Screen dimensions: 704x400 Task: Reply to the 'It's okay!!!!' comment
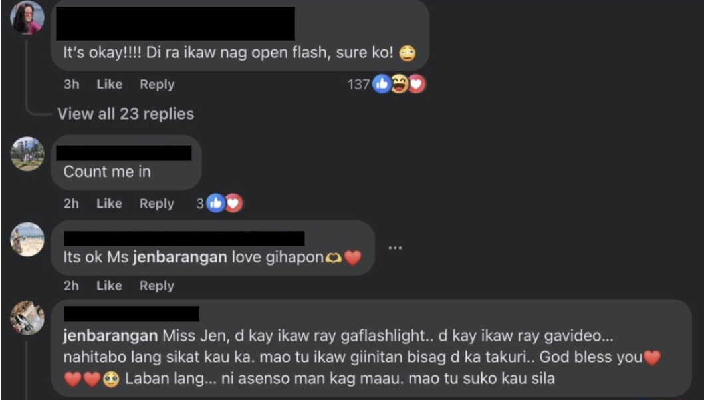[157, 84]
